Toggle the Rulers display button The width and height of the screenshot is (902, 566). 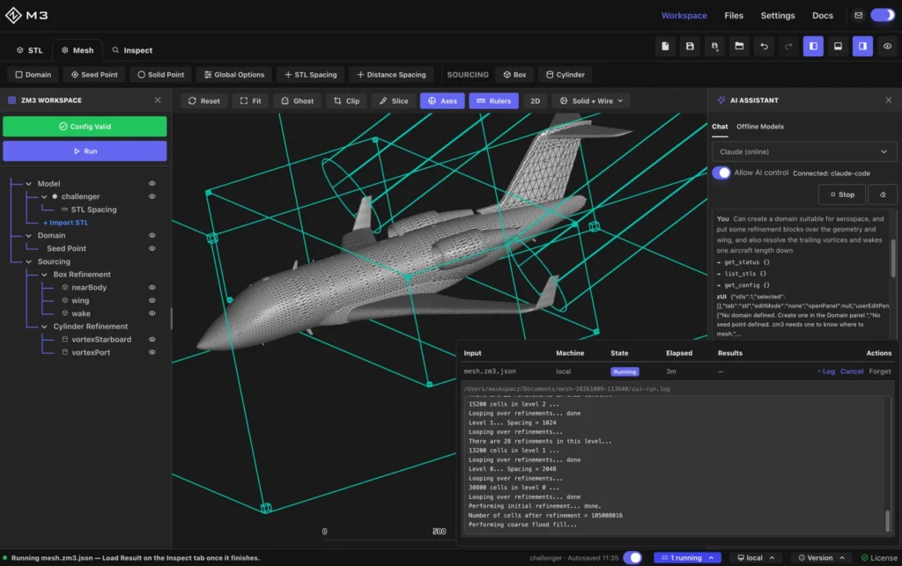[493, 100]
